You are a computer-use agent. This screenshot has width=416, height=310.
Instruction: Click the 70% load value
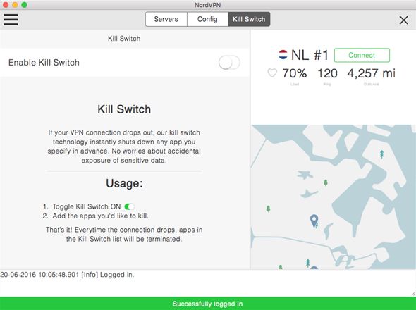tap(295, 73)
